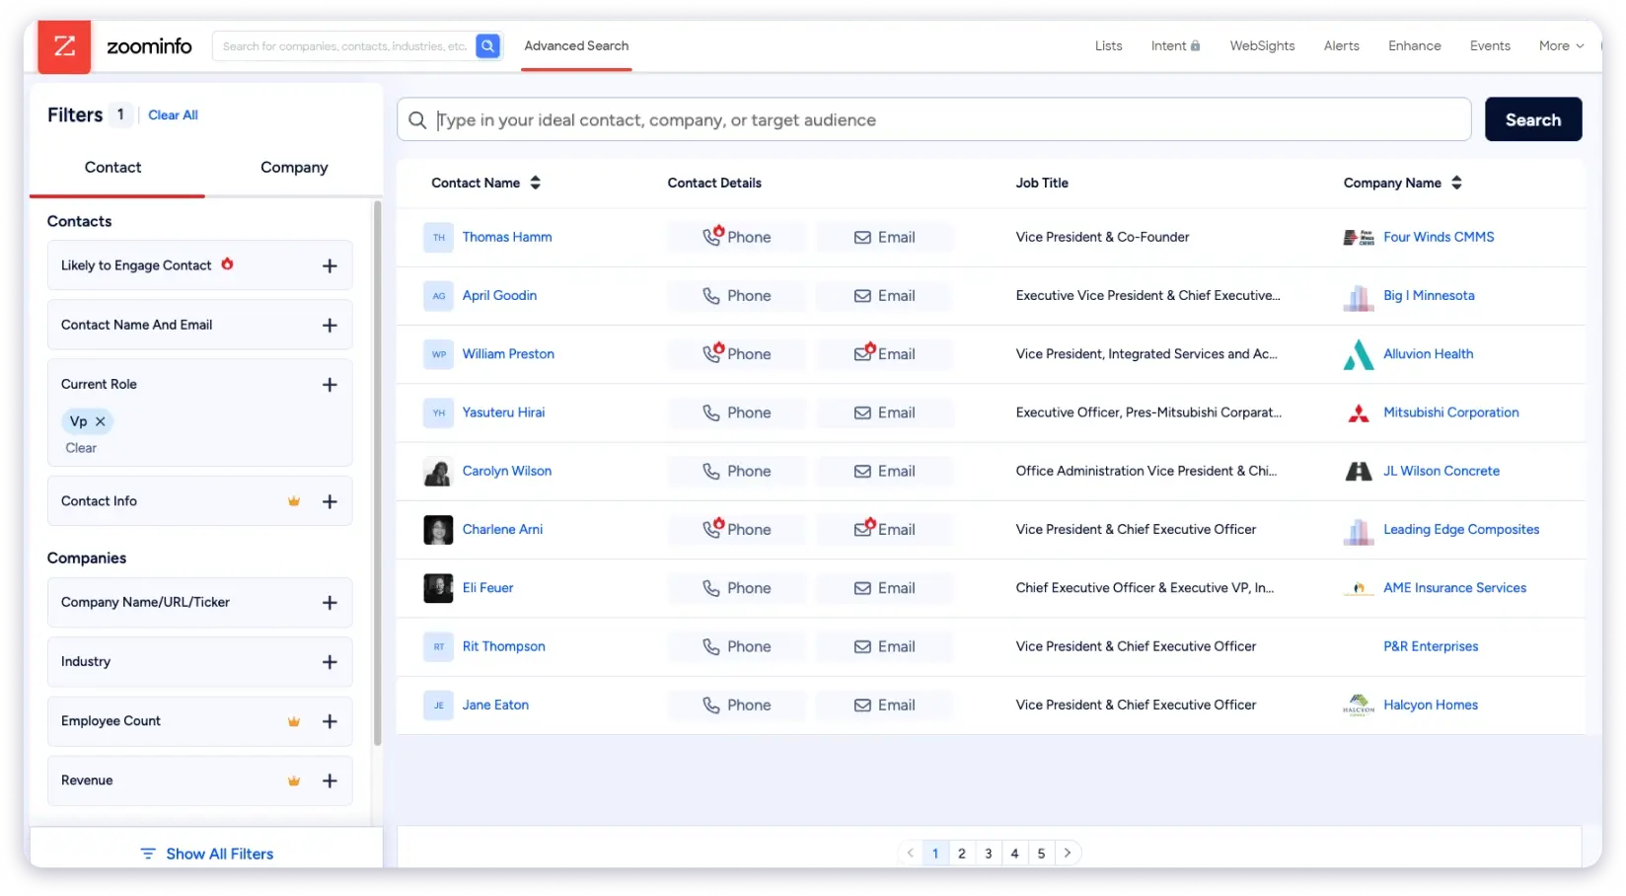Image resolution: width=1626 pixels, height=896 pixels.
Task: Click the crown icon on Contact Info
Action: [x=293, y=501]
